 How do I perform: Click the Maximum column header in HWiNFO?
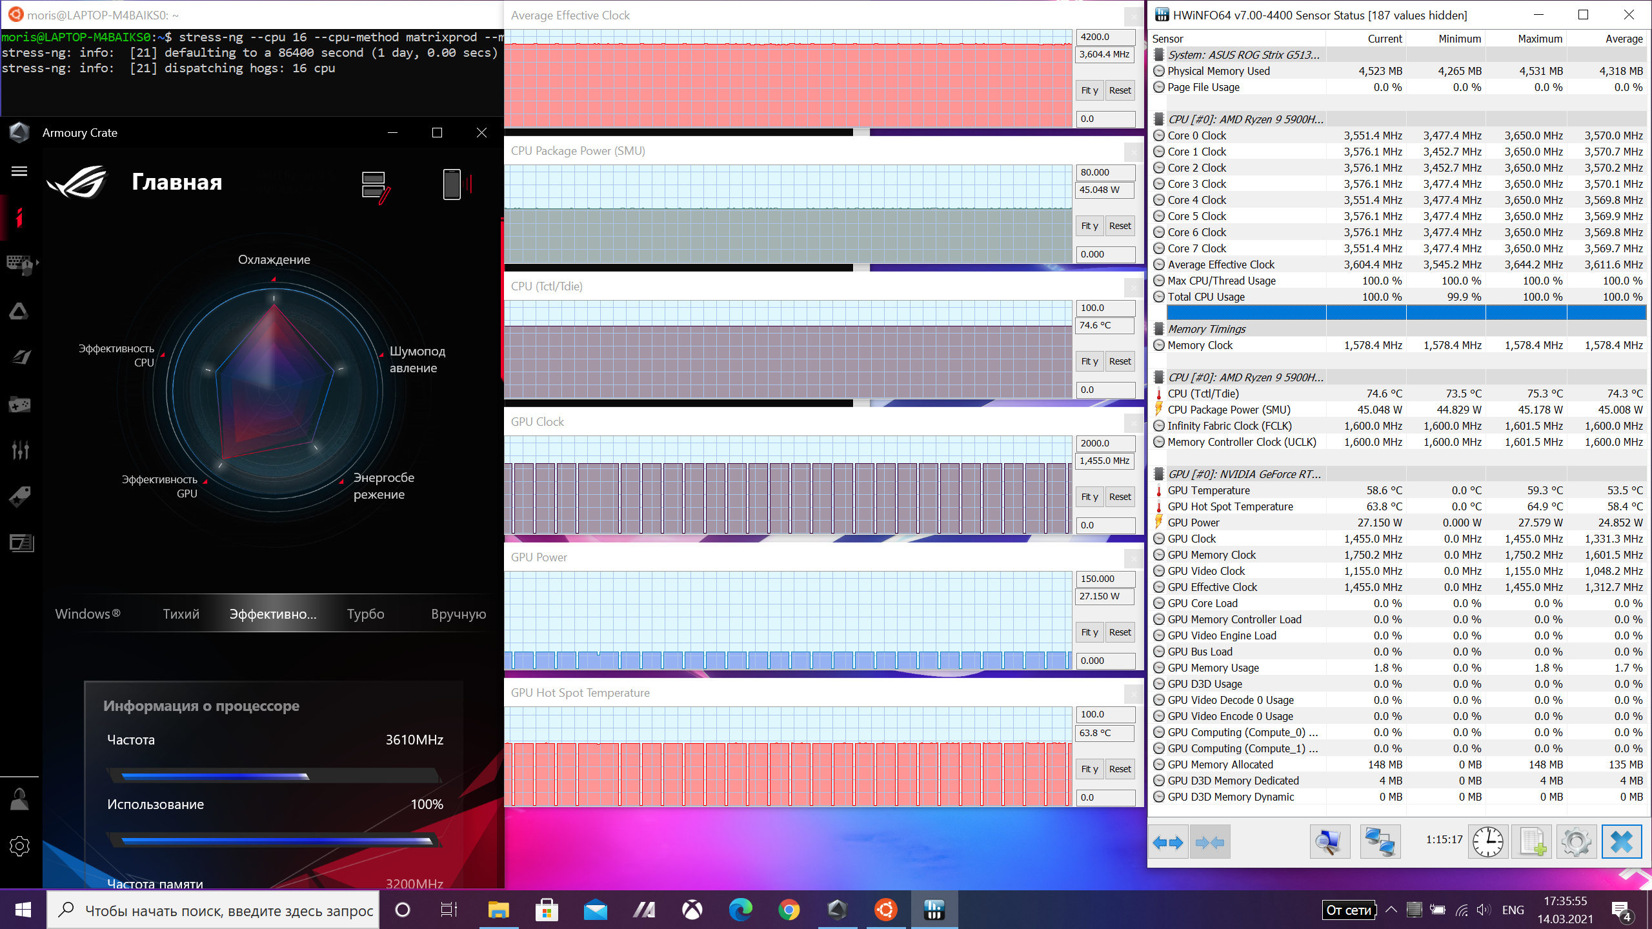click(x=1527, y=39)
